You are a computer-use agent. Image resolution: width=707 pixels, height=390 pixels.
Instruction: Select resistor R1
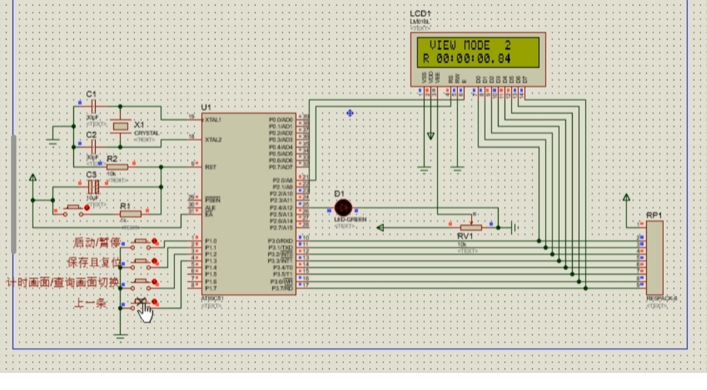tap(131, 214)
